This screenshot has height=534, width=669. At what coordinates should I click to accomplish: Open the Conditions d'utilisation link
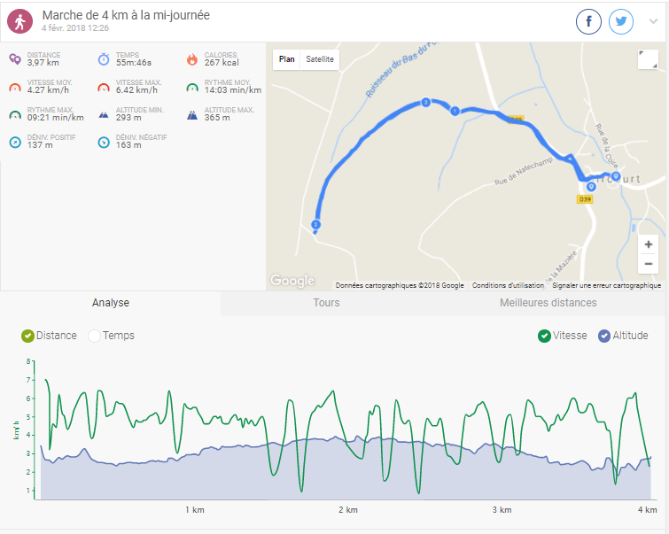508,286
